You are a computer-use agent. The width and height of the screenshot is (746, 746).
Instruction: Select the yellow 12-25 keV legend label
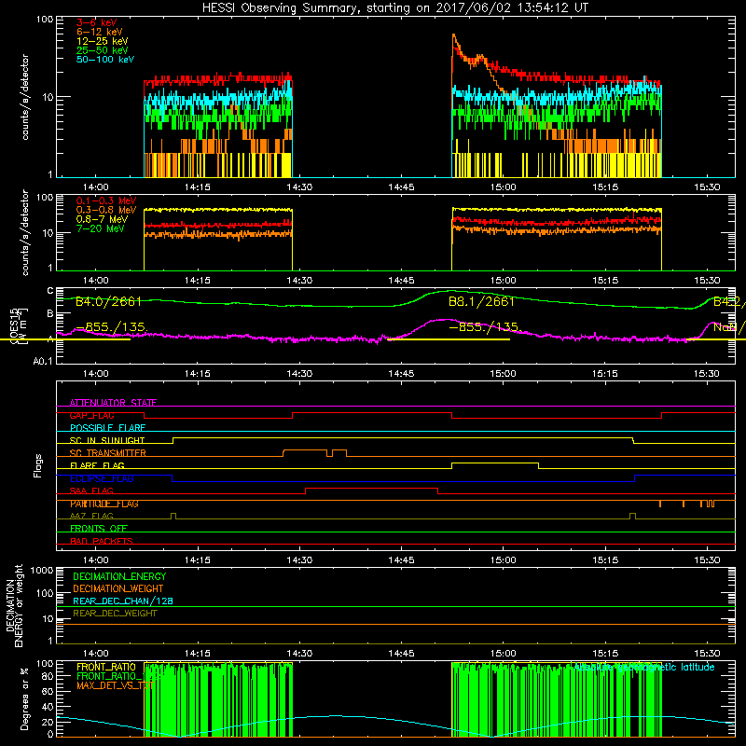pos(103,41)
